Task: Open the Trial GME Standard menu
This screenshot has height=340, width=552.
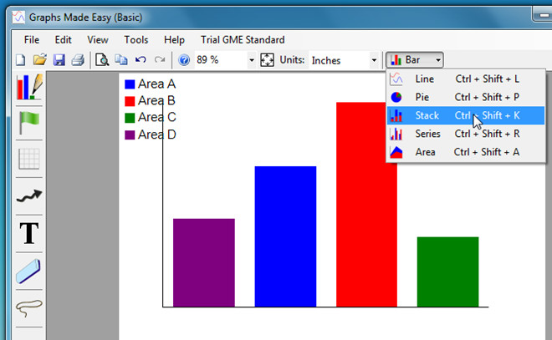Action: [243, 40]
